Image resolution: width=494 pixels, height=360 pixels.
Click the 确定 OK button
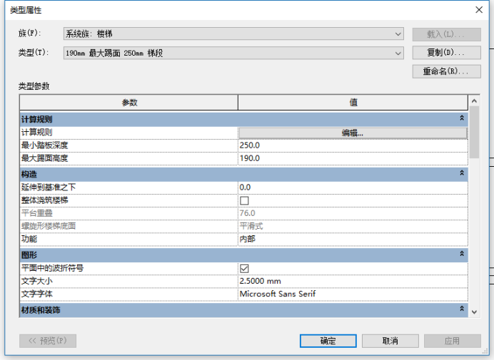coord(328,341)
